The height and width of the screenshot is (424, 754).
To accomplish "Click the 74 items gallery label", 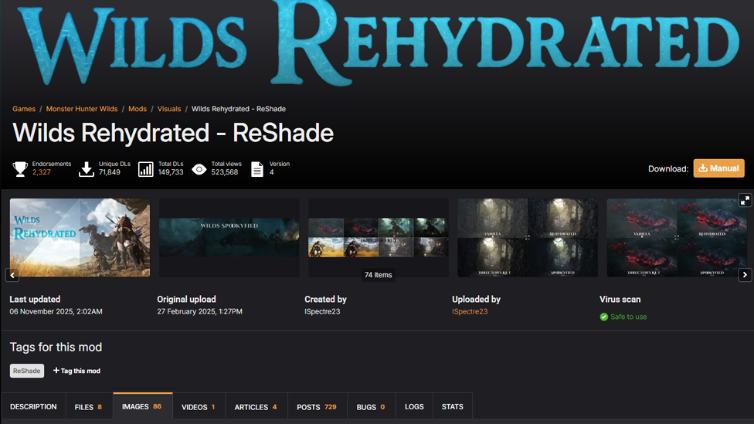I will pyautogui.click(x=379, y=275).
